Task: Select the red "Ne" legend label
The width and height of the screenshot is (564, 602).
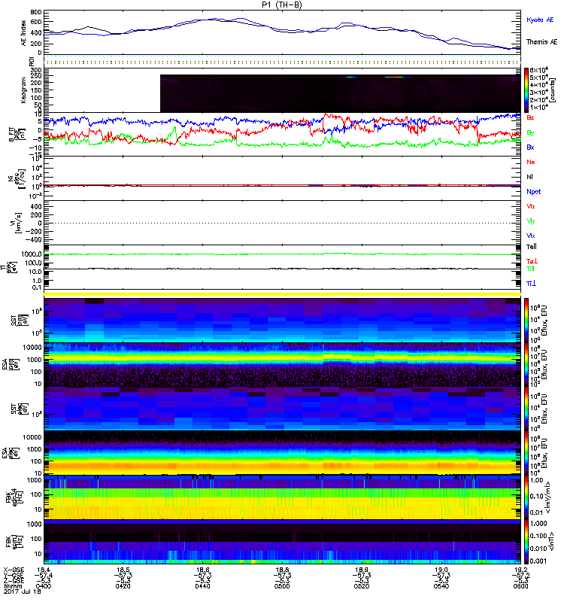Action: 531,162
